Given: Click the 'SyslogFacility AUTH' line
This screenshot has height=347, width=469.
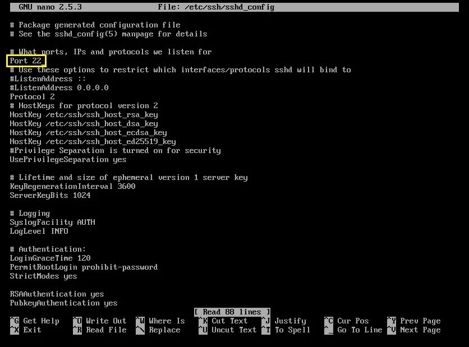Looking at the screenshot, I should pyautogui.click(x=52, y=223).
